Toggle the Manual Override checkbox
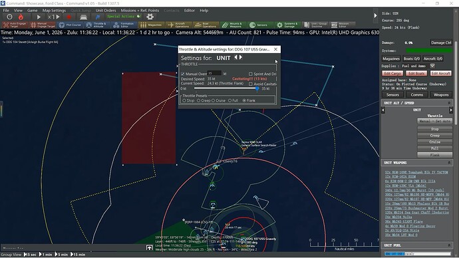The image size is (459, 258). pyautogui.click(x=183, y=74)
